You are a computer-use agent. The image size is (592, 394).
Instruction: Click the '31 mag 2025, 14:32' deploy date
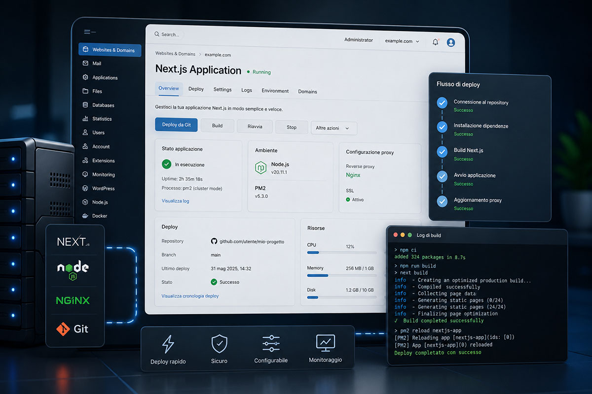point(231,268)
